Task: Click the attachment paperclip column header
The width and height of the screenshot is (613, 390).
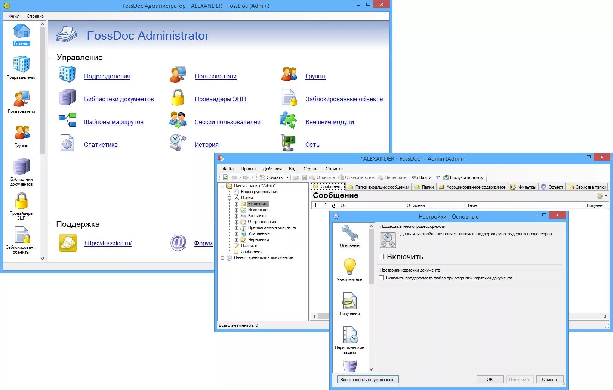Action: pos(334,205)
